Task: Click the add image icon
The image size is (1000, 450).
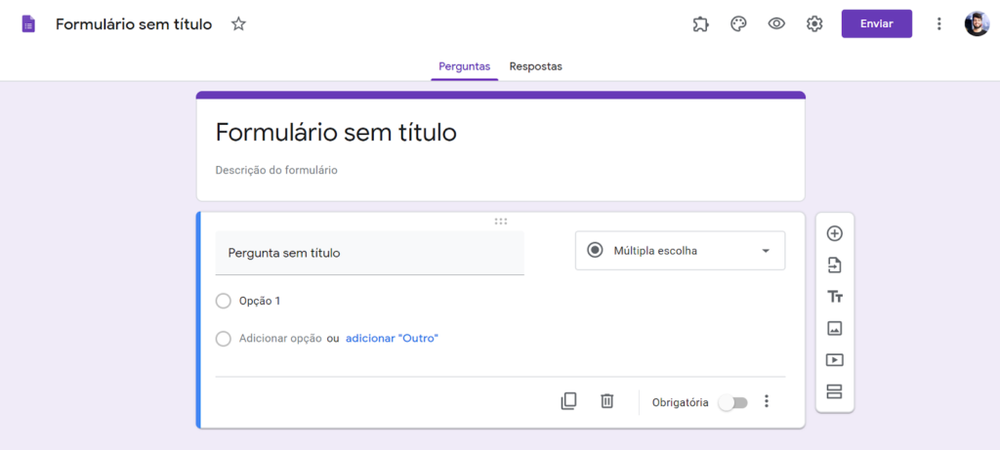Action: pos(834,328)
